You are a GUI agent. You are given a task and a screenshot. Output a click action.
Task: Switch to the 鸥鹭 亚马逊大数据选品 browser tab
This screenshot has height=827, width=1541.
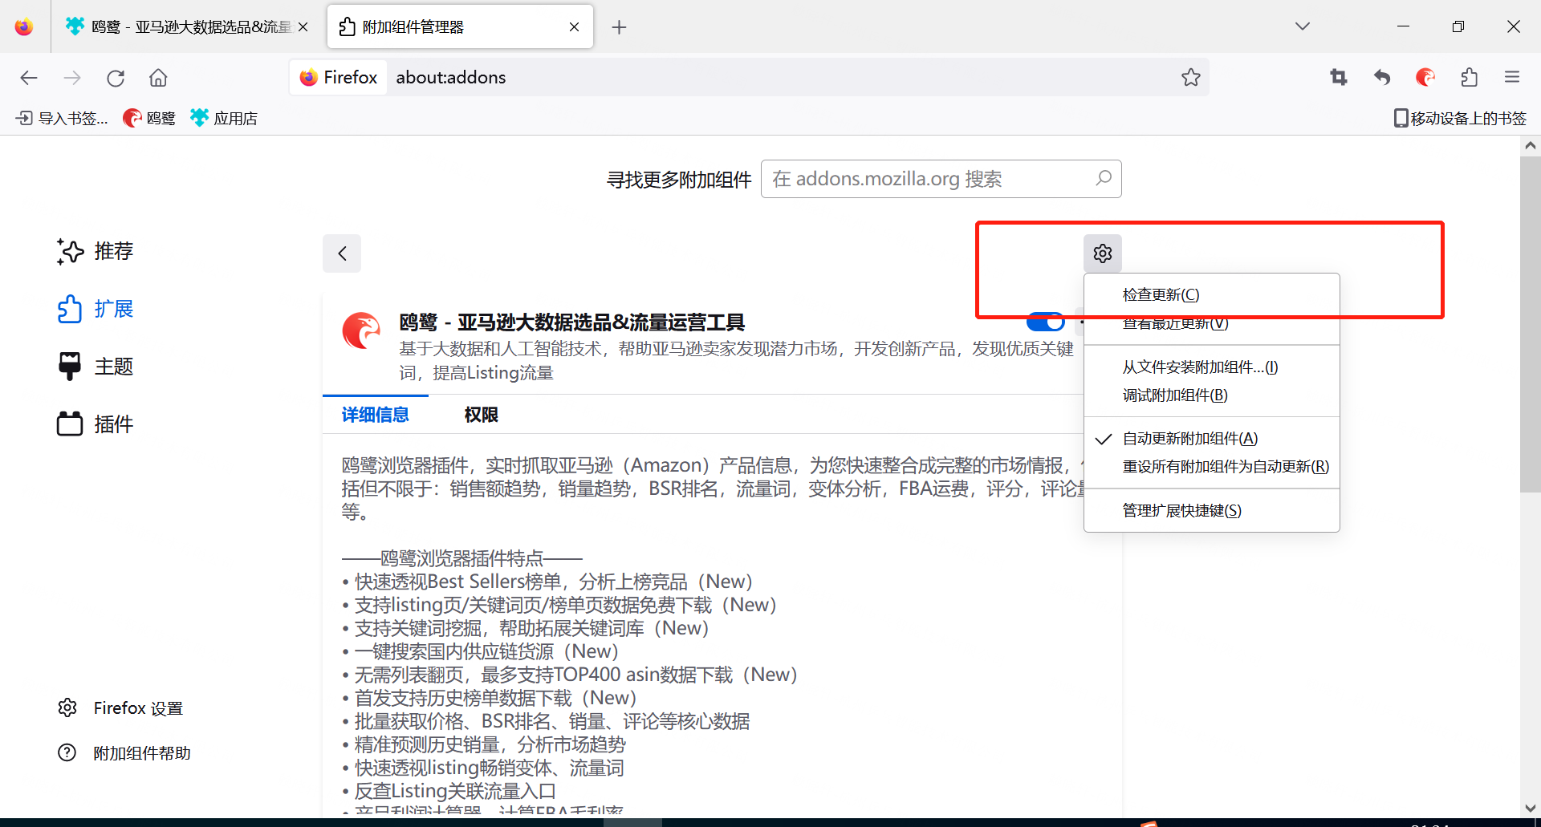pyautogui.click(x=187, y=27)
